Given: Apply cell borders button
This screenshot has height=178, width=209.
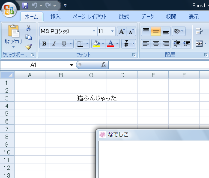Looking at the screenshot, I should 80,44.
